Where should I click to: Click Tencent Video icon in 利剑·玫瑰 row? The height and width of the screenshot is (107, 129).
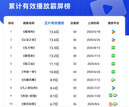[115, 95]
